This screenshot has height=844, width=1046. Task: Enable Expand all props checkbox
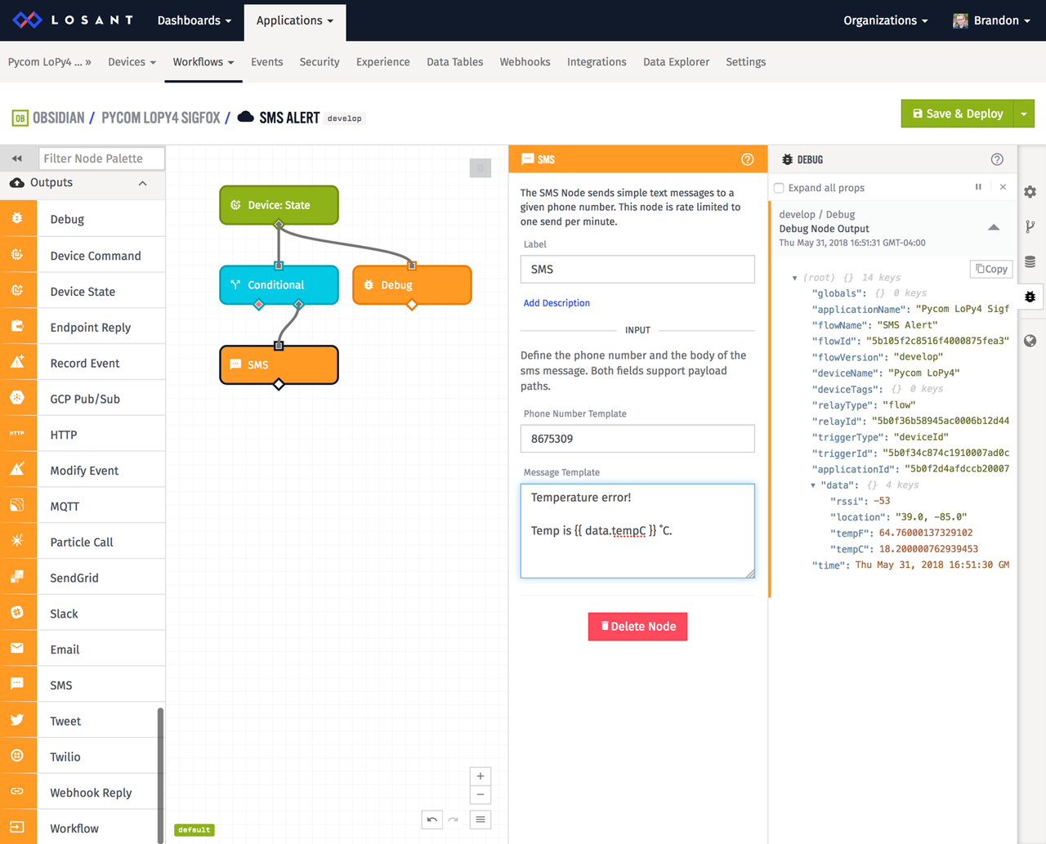[779, 188]
